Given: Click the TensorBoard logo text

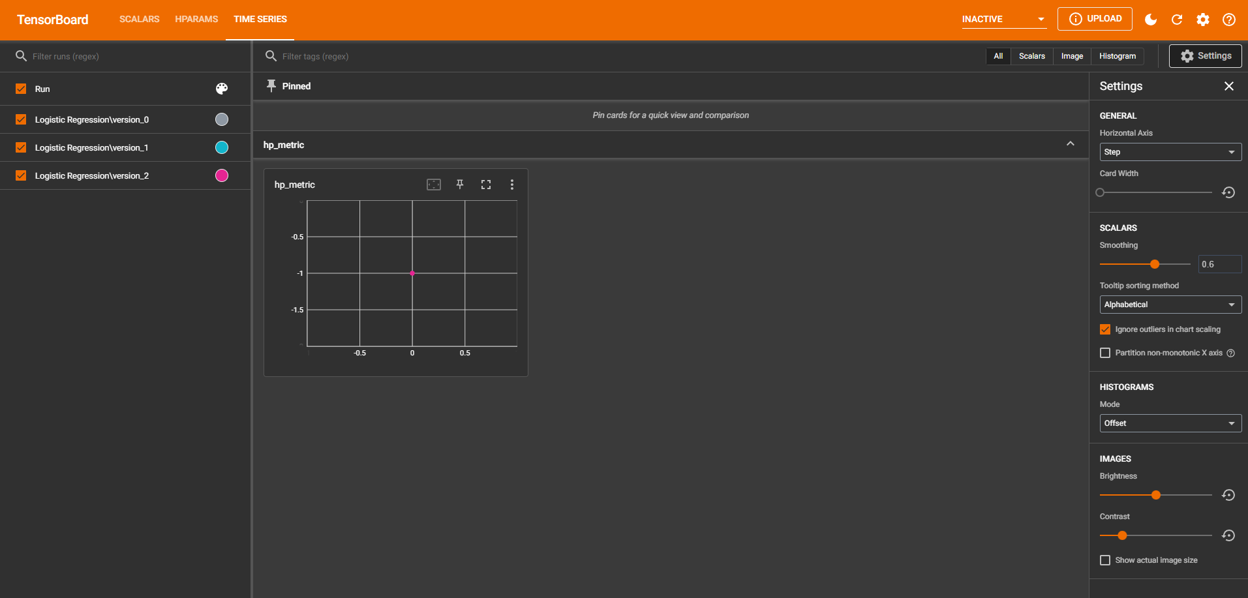Looking at the screenshot, I should click(53, 20).
